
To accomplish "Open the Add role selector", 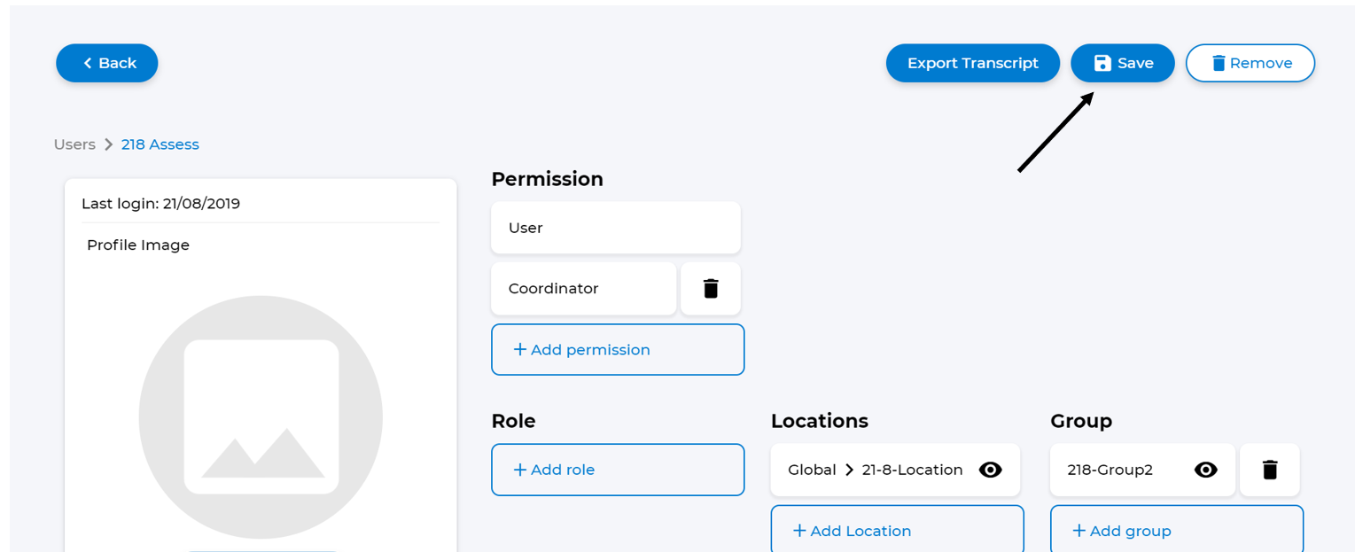I will click(618, 470).
